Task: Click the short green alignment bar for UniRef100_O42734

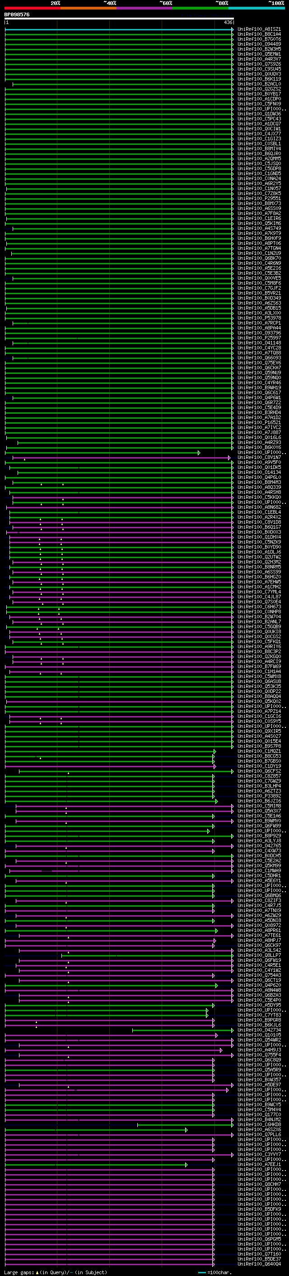Action: click(x=183, y=1030)
